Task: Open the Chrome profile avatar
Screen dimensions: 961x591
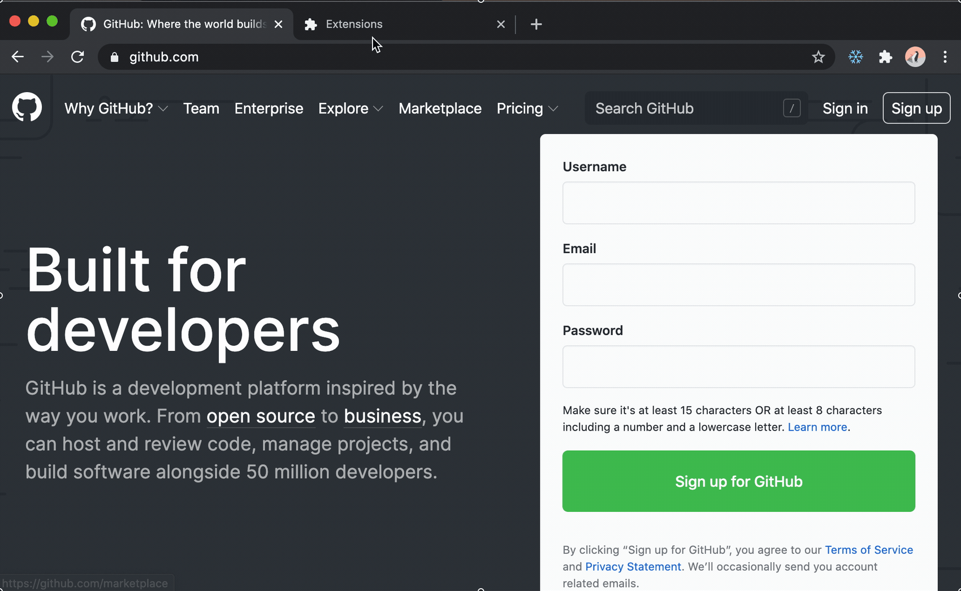Action: pos(915,57)
